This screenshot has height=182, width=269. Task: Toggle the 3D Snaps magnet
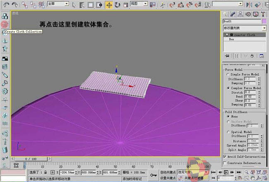pos(172,5)
